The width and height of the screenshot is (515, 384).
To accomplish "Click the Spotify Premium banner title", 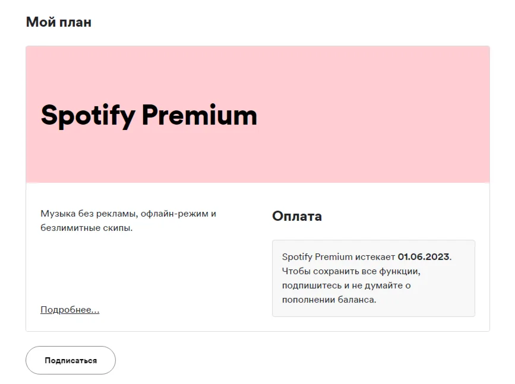I will pyautogui.click(x=149, y=115).
